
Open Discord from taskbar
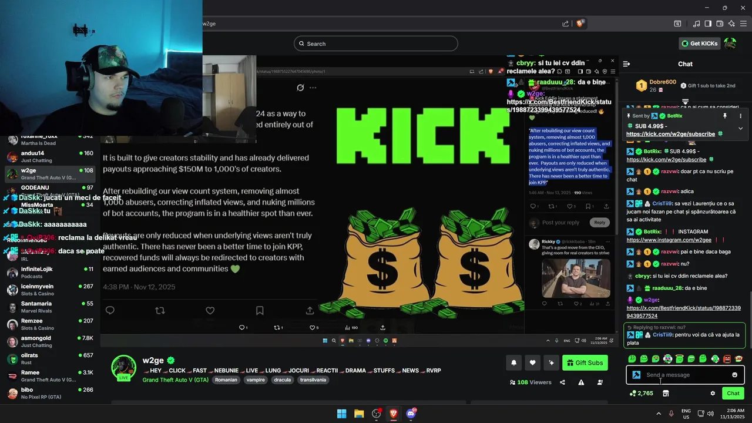coord(411,414)
